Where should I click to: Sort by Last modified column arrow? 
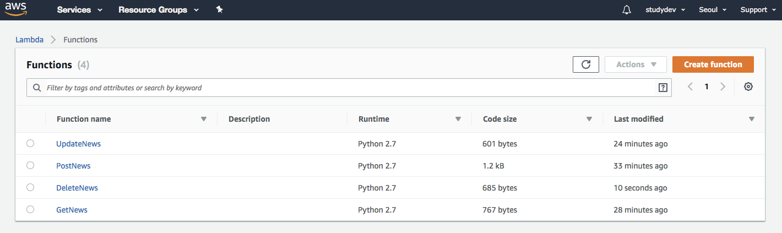click(x=752, y=119)
